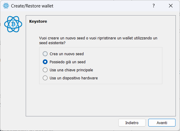Click the large Electrum Bitcoin logo
Image resolution: width=180 pixels, height=131 pixels.
click(13, 24)
